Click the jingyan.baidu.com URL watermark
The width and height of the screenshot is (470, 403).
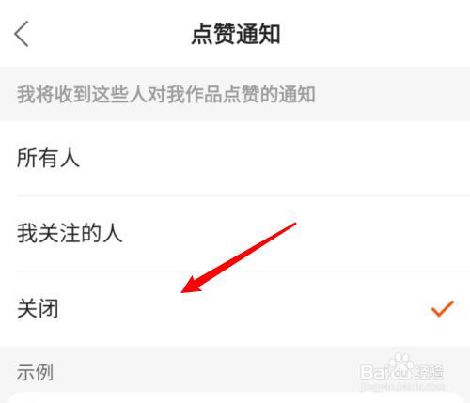point(402,386)
